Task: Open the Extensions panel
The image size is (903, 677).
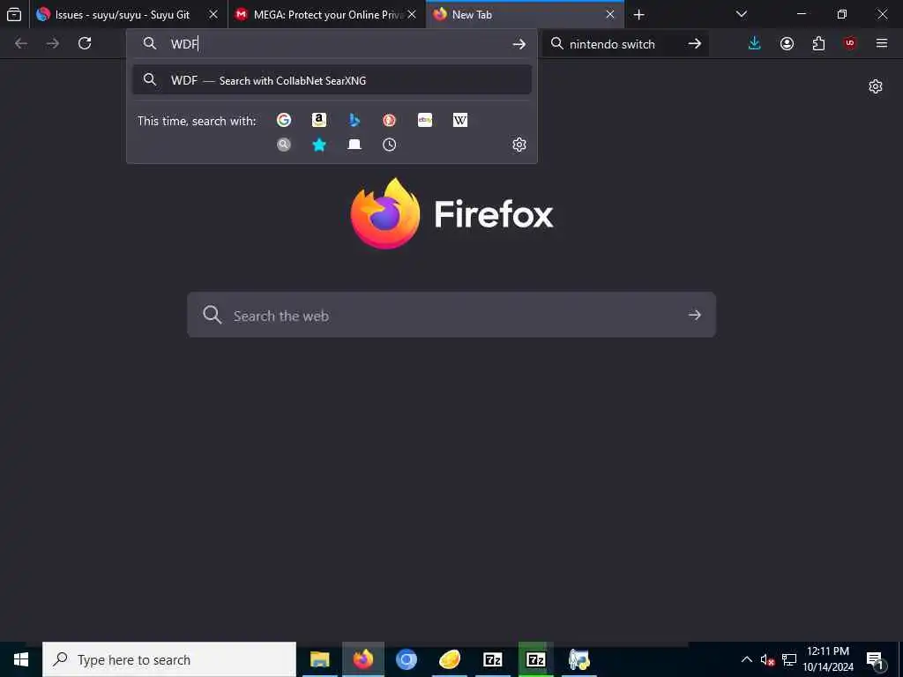Action: [818, 43]
